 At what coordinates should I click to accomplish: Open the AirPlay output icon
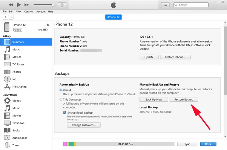(x=61, y=5)
